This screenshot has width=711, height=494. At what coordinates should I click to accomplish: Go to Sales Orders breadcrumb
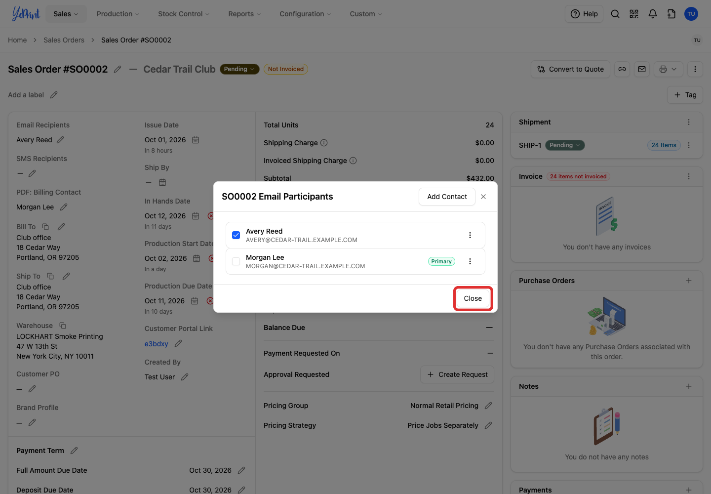(64, 40)
